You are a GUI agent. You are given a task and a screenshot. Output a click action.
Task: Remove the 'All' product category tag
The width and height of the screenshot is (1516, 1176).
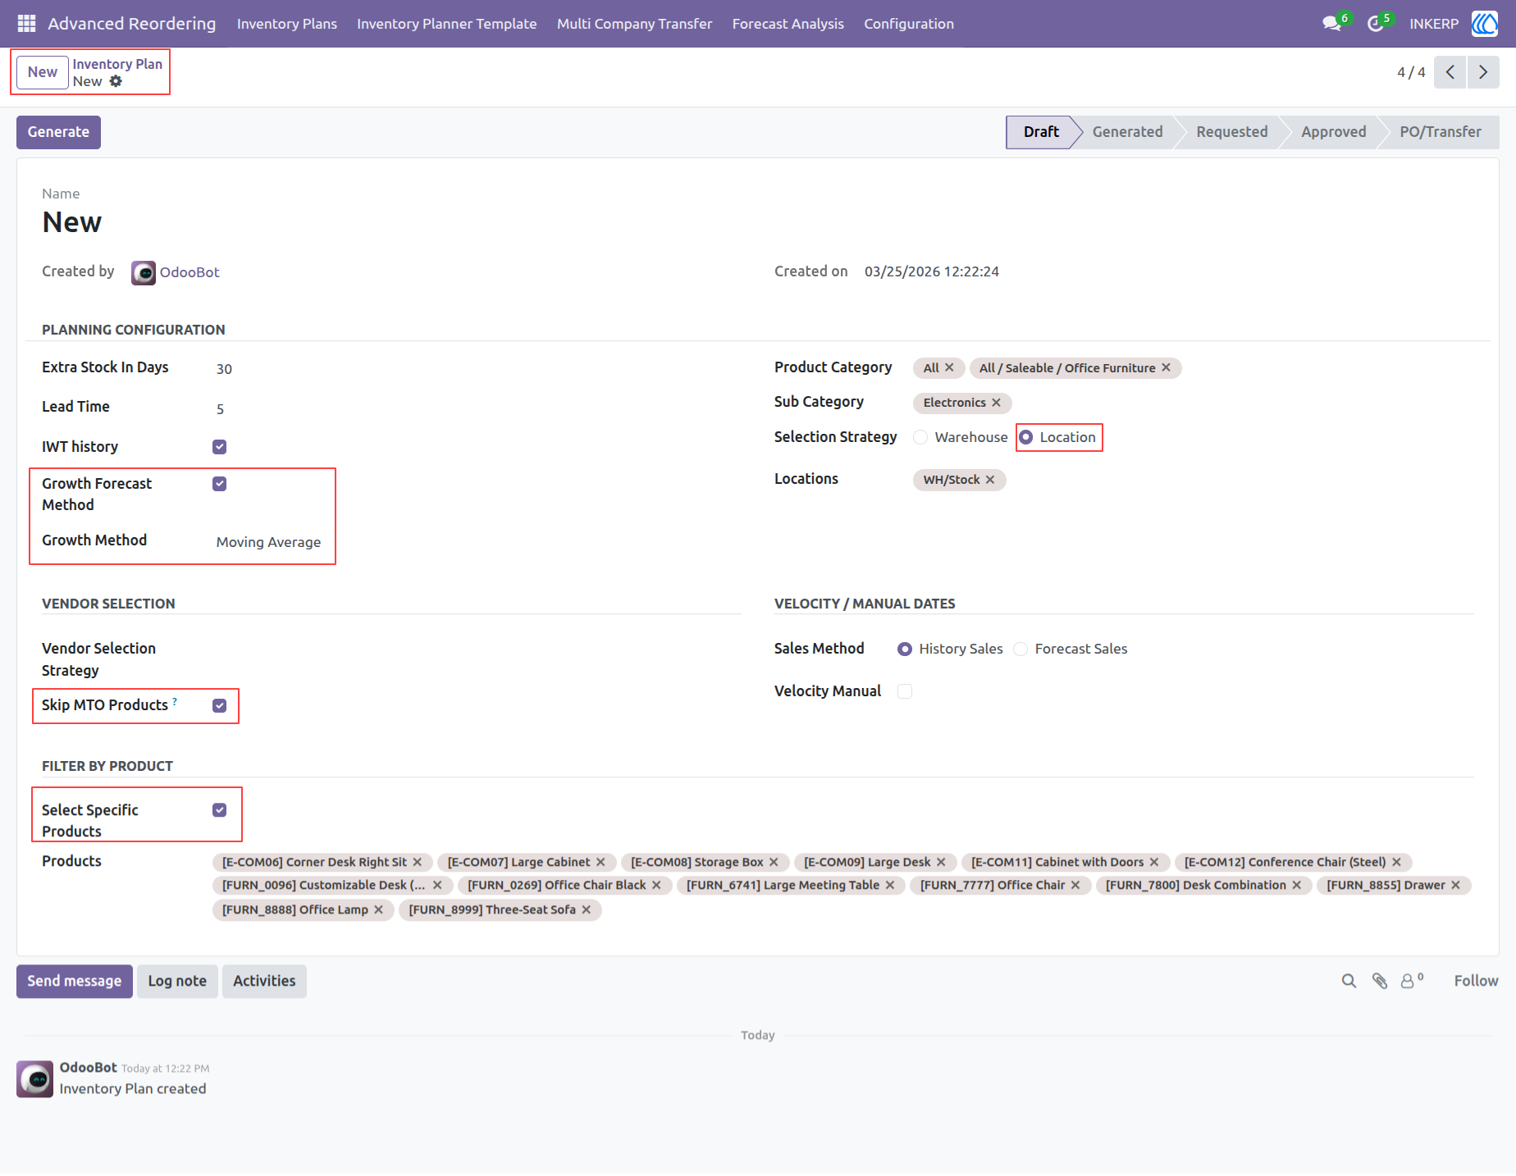click(949, 367)
